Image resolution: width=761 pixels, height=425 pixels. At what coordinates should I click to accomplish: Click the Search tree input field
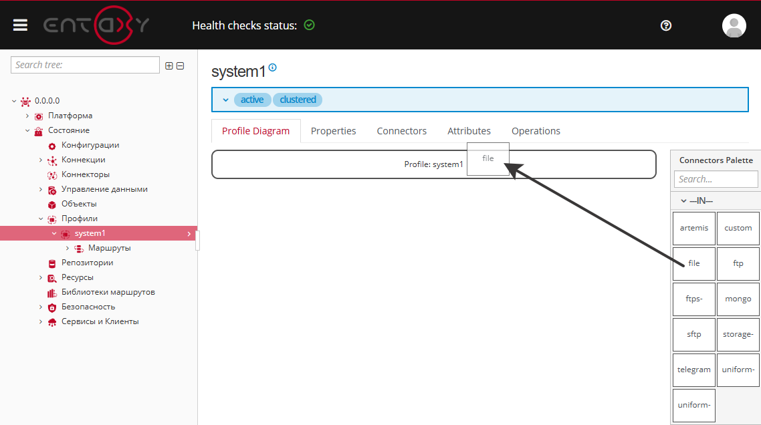85,65
